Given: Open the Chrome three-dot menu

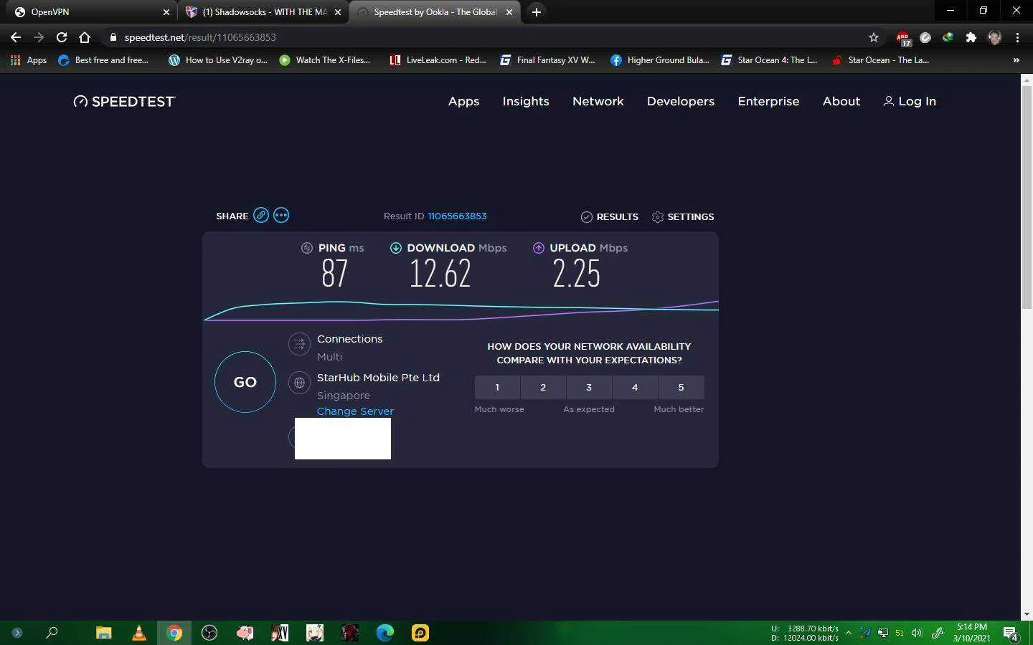Looking at the screenshot, I should (1017, 37).
